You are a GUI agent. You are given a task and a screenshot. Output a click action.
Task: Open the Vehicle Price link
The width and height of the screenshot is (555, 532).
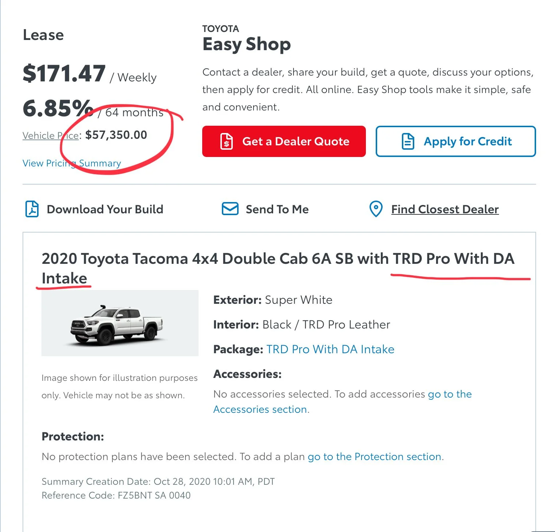click(51, 136)
